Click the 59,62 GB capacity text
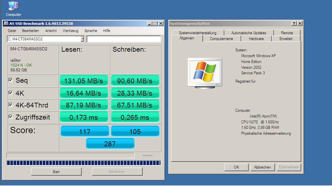Image resolution: width=332 pixels, height=186 pixels. (x=18, y=70)
